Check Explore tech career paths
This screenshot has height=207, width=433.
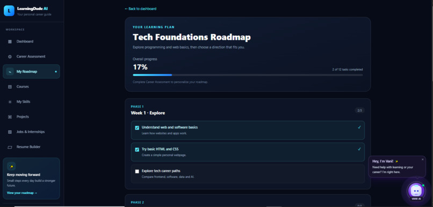coord(137,172)
